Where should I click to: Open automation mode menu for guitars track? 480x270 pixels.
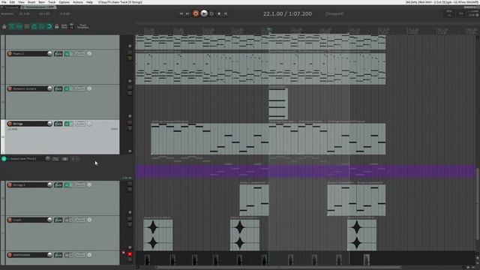(x=80, y=88)
